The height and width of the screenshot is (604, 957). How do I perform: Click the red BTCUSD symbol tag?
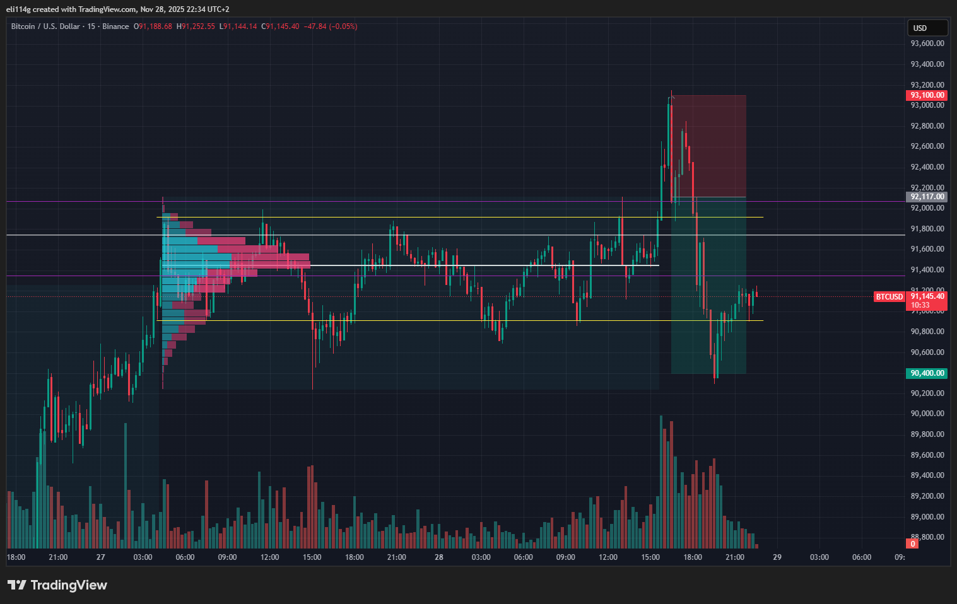coord(889,297)
